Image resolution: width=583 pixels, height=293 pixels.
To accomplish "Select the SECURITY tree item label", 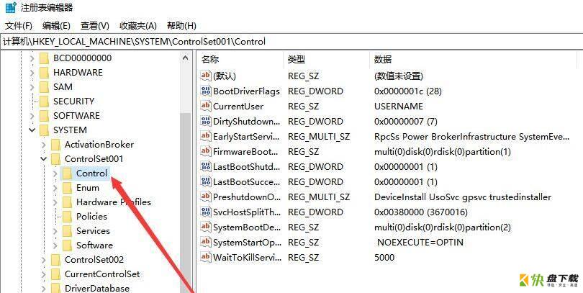I will (x=73, y=102).
